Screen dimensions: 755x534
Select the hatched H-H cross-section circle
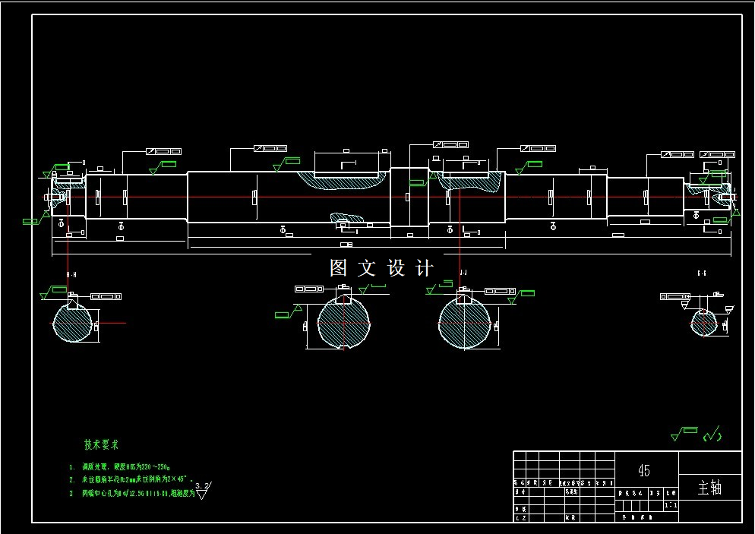pyautogui.click(x=72, y=323)
